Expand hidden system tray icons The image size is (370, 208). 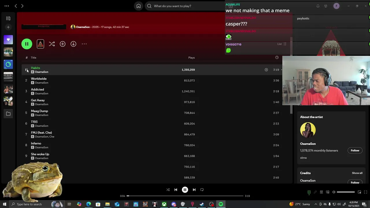(x=316, y=204)
